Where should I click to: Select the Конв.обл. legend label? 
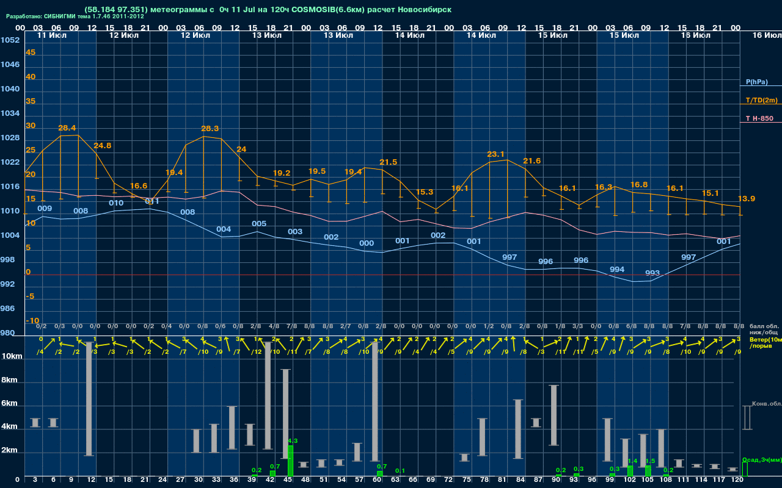pyautogui.click(x=767, y=404)
